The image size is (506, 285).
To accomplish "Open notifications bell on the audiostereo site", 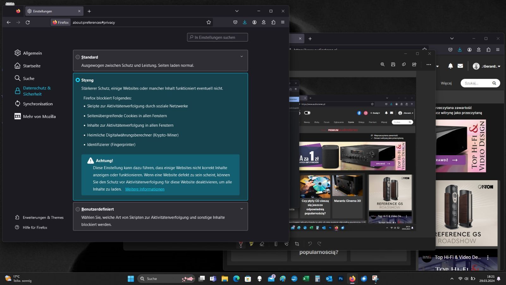I will point(450,66).
